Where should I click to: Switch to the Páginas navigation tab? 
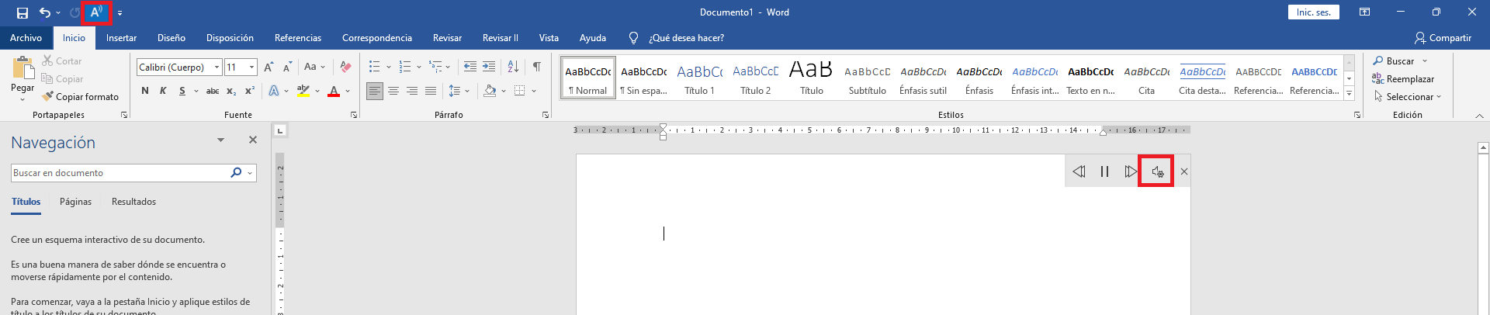(x=75, y=202)
